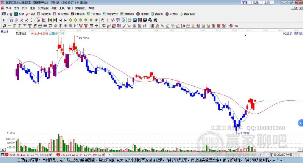Image resolution: width=303 pixels, height=163 pixels.
Task: Select the crosshair cursor tool
Action: click(108, 20)
